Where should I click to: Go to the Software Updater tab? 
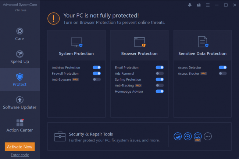point(20,103)
